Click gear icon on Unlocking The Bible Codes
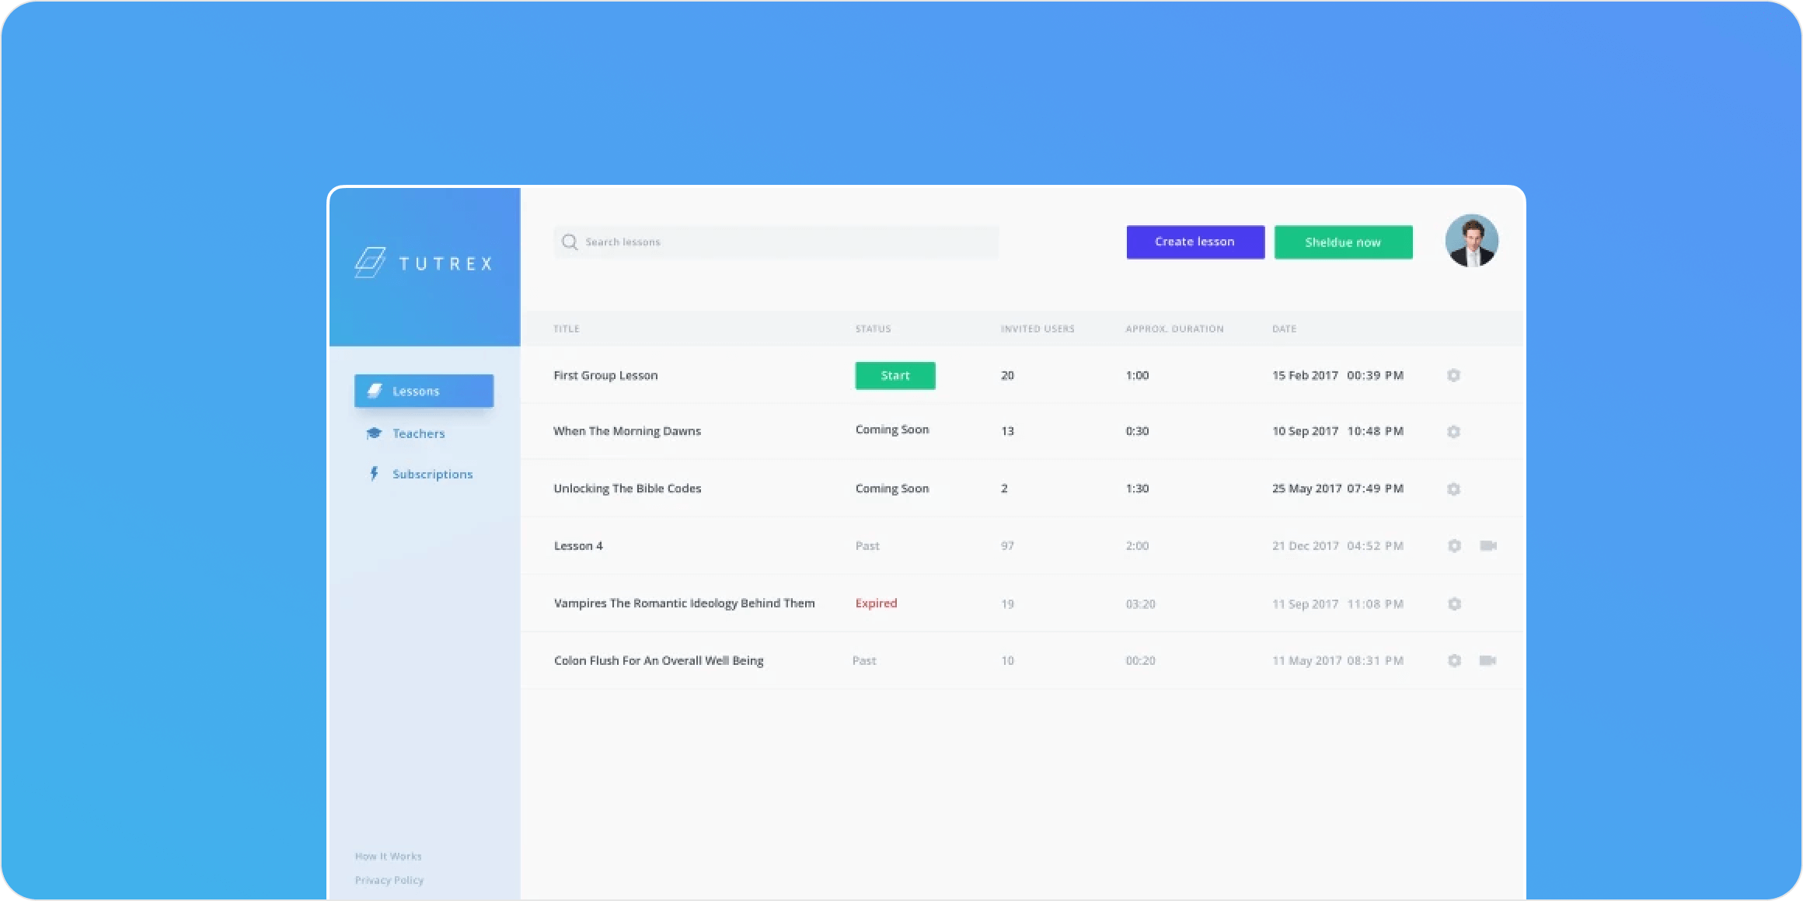 (x=1454, y=489)
